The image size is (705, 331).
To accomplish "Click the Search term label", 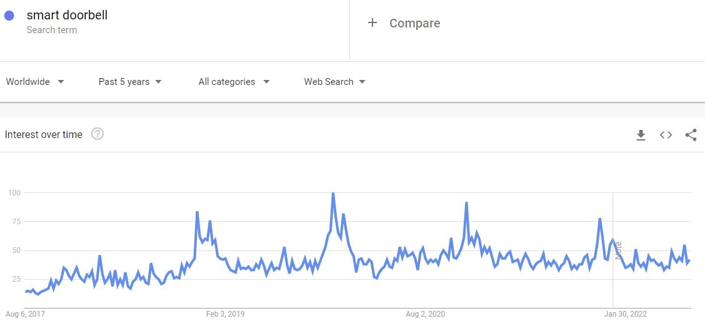I will coord(52,30).
